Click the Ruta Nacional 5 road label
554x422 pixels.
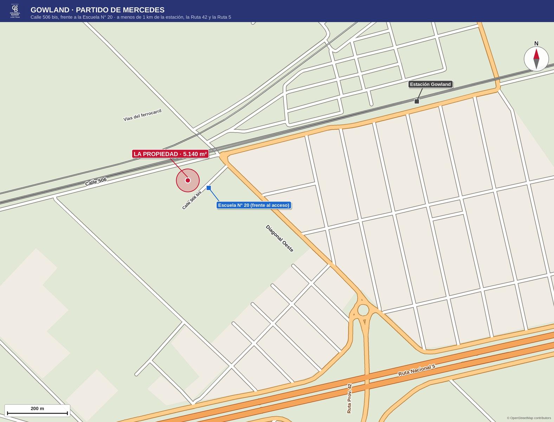[417, 370]
